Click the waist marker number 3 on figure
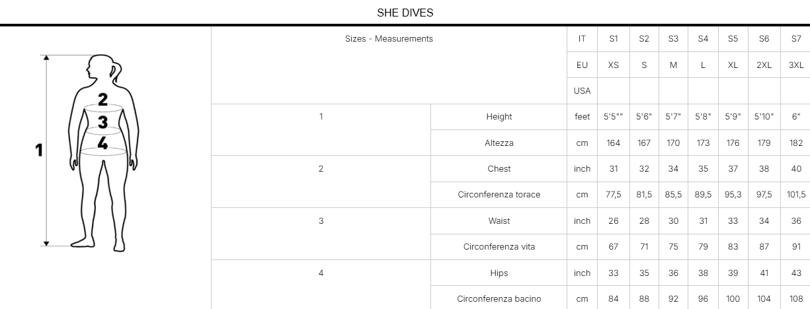Image resolution: width=810 pixels, height=309 pixels. (103, 121)
